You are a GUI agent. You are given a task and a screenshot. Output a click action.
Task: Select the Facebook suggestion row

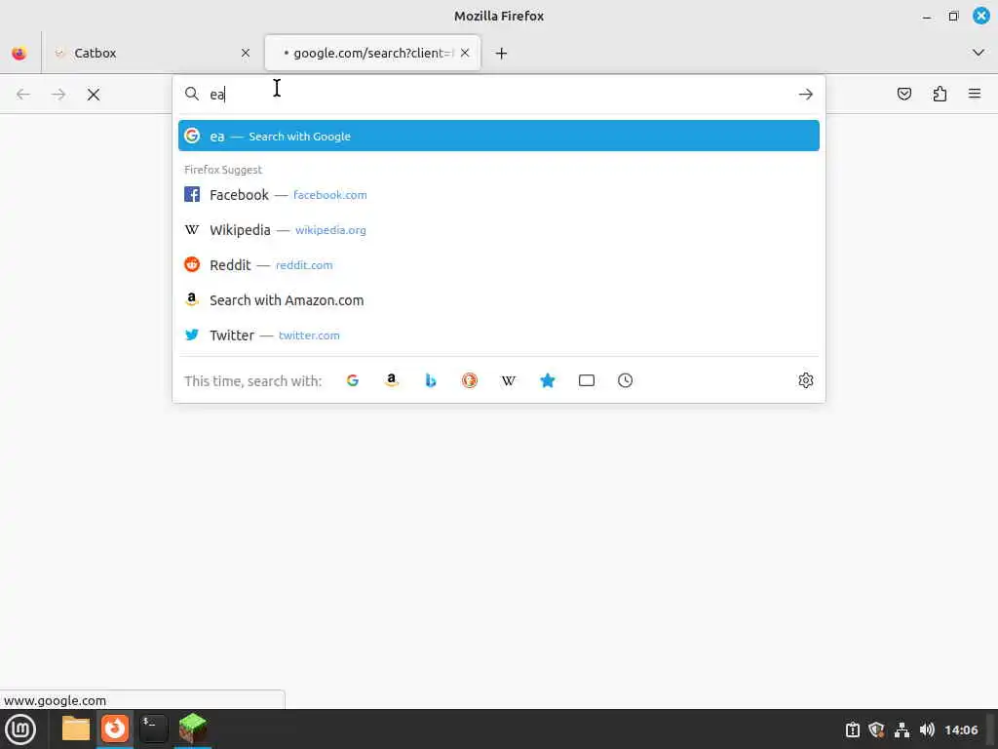(x=499, y=194)
